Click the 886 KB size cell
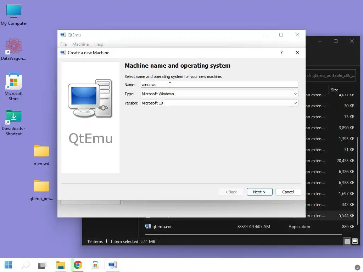The height and width of the screenshot is (272, 363). (348, 227)
